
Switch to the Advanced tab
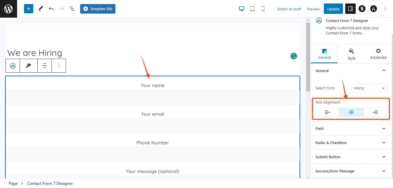378,54
